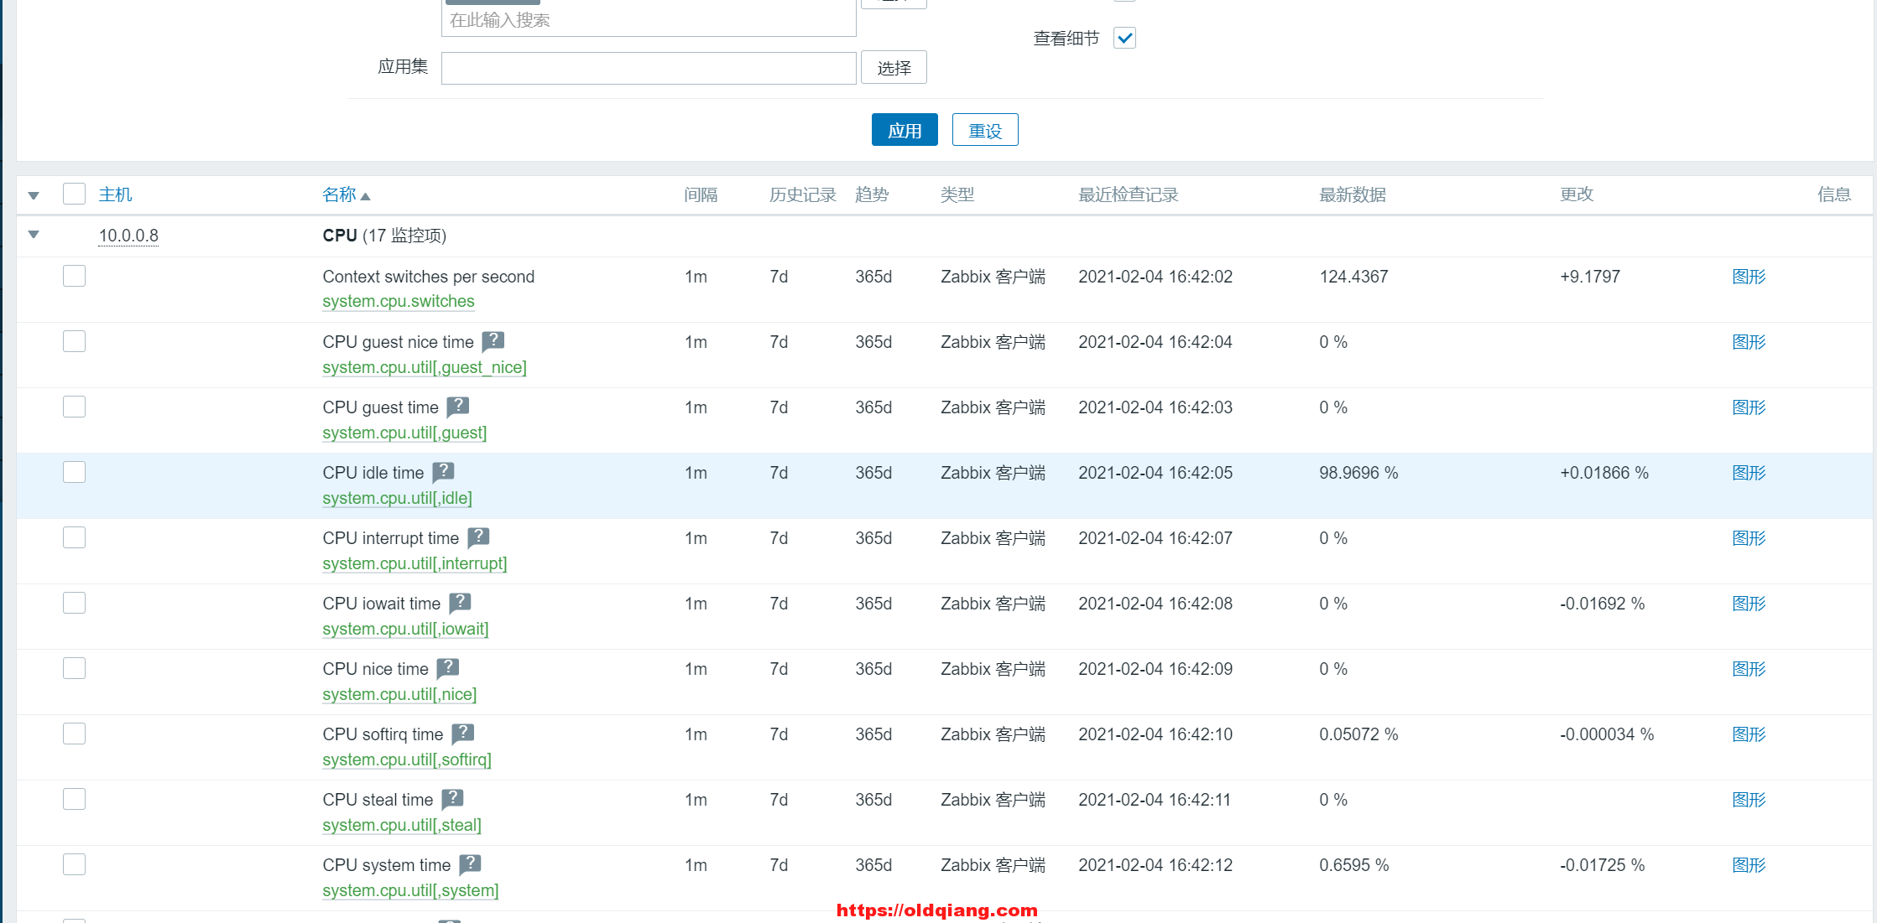Tick checkbox for CPU iowait time row
The image size is (1877, 923).
click(x=74, y=603)
